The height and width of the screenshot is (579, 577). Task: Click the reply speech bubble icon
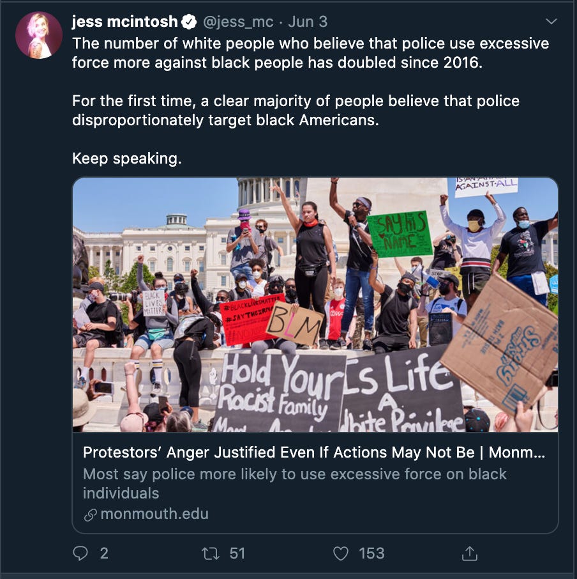pos(80,553)
